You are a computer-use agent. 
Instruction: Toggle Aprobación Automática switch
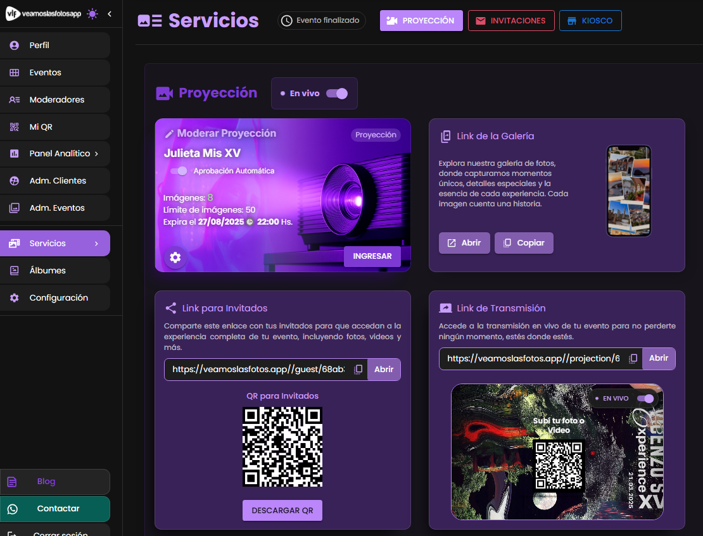coord(179,171)
